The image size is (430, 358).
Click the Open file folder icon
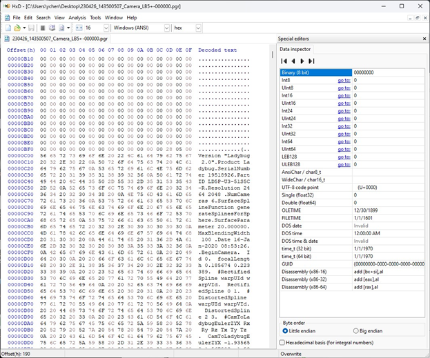(x=17, y=28)
